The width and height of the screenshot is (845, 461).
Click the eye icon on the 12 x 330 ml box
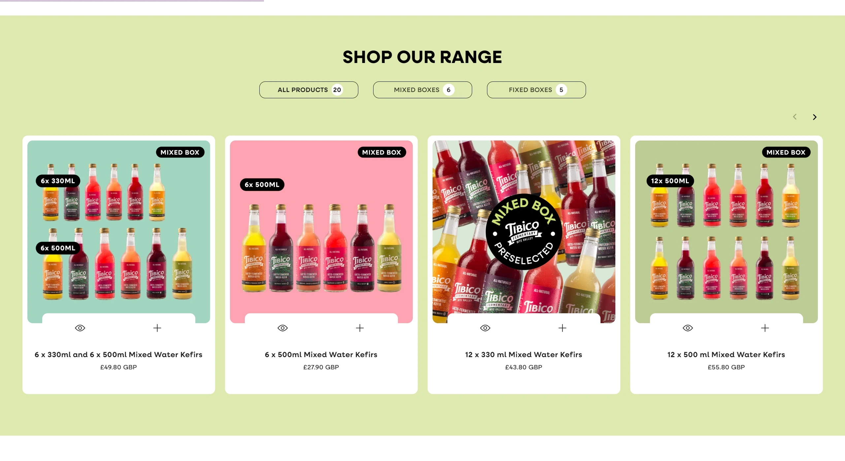point(485,328)
